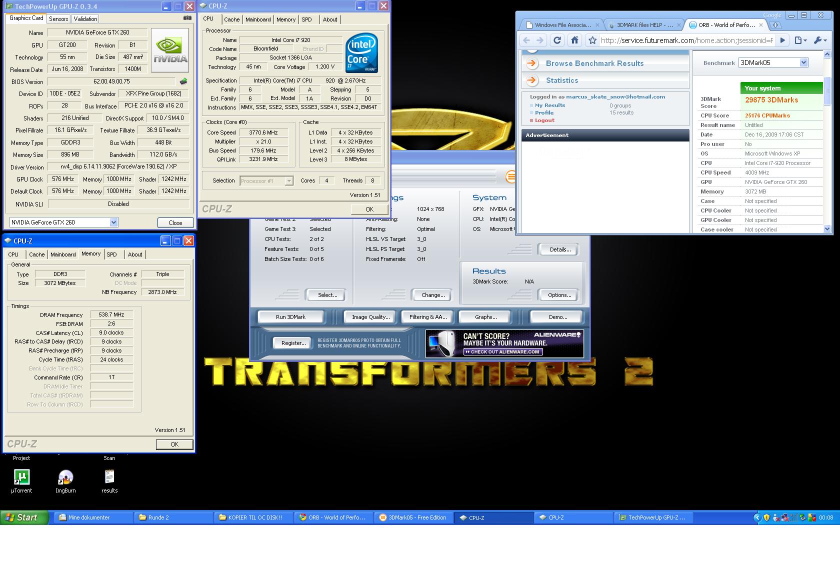840x576 pixels.
Task: Click the orange arrow beside Browse Benchmark Results
Action: click(x=532, y=63)
